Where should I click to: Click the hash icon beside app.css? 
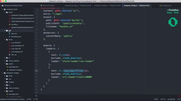coord(10,34)
